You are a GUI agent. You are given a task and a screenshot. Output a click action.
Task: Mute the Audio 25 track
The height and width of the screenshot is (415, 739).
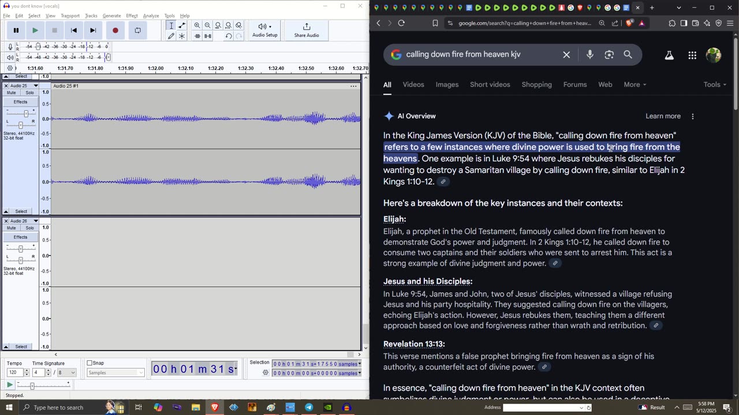[12, 93]
